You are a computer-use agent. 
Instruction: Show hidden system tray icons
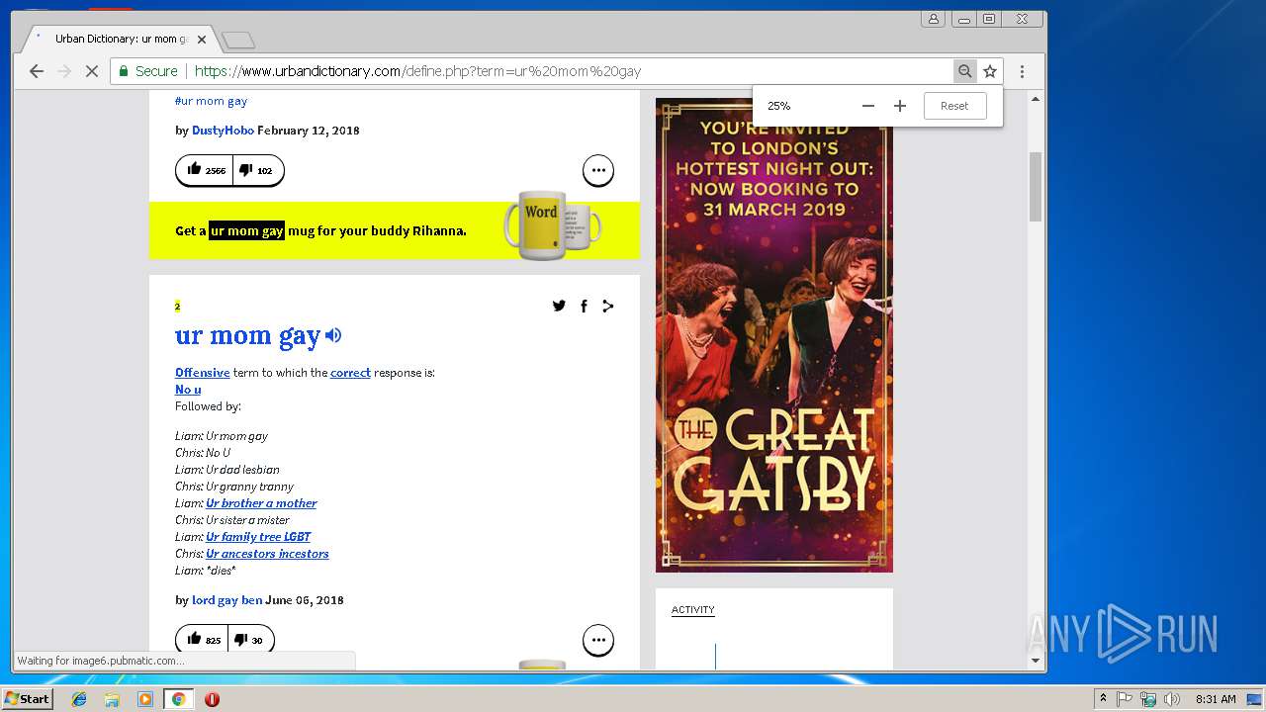1104,699
